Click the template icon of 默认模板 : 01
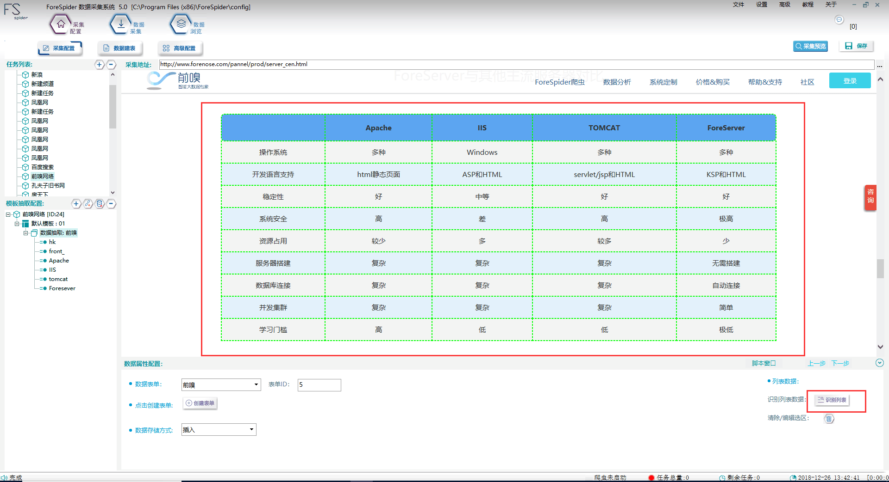Image resolution: width=889 pixels, height=482 pixels. point(25,224)
